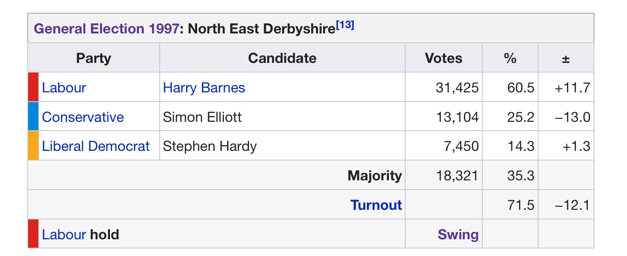Click the 31,425 votes cell
The height and width of the screenshot is (256, 627).
(x=457, y=88)
